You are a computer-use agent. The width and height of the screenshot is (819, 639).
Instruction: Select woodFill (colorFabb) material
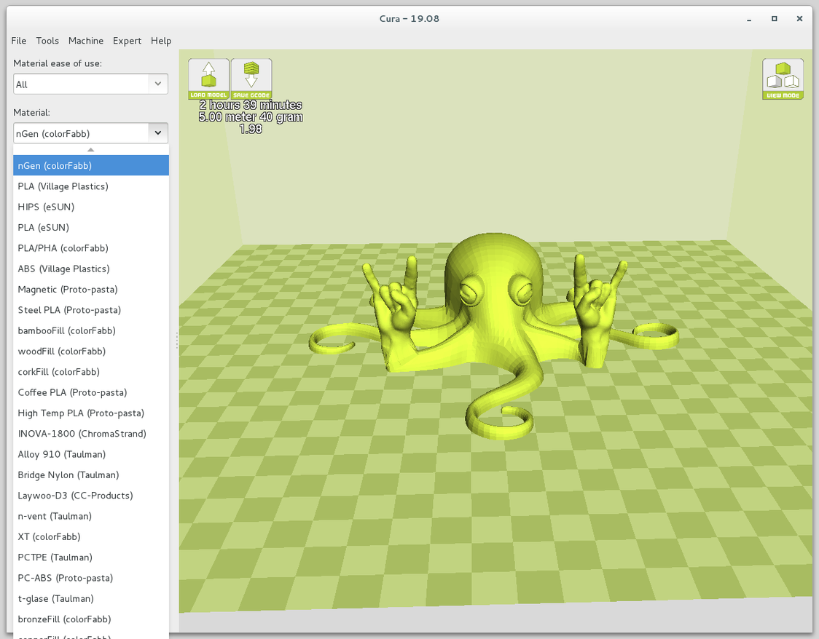pyautogui.click(x=62, y=351)
